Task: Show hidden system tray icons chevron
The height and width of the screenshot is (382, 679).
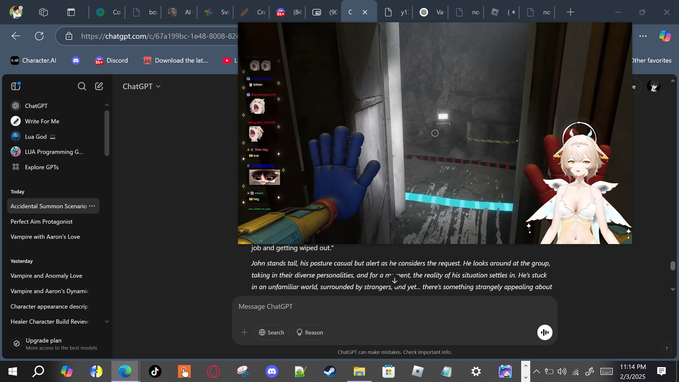Action: pyautogui.click(x=536, y=371)
